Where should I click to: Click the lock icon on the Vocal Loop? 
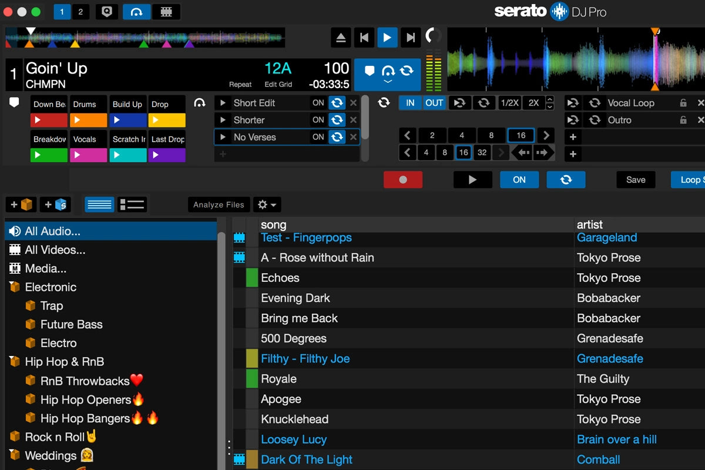(683, 103)
